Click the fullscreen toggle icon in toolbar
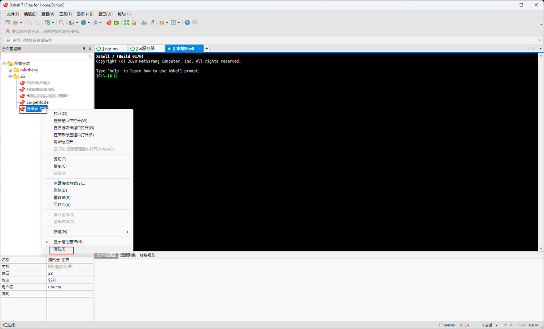Image resolution: width=544 pixels, height=329 pixels. tap(126, 22)
